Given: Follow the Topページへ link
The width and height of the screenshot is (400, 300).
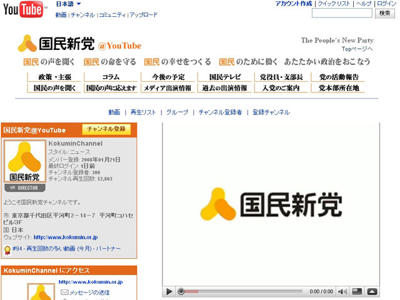Looking at the screenshot, I should point(357,49).
